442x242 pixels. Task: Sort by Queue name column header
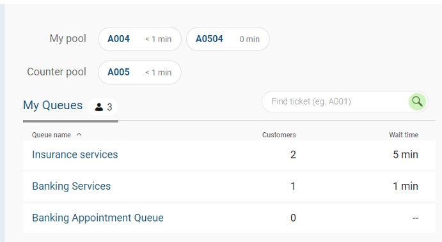(51, 135)
